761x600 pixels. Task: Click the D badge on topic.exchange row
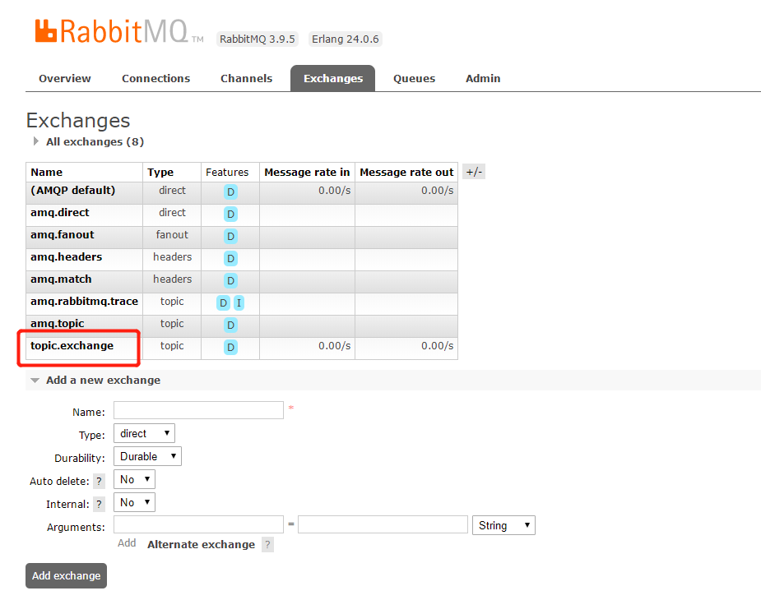pos(230,347)
